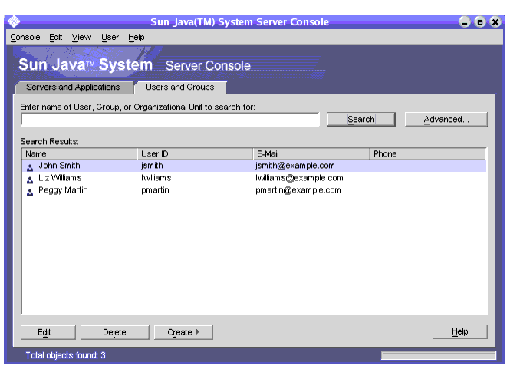Select the Users and Groups tab

click(x=180, y=87)
